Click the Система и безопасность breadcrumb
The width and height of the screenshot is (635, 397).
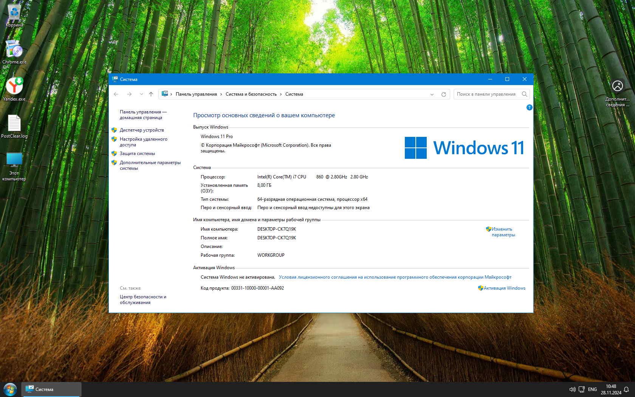(251, 94)
